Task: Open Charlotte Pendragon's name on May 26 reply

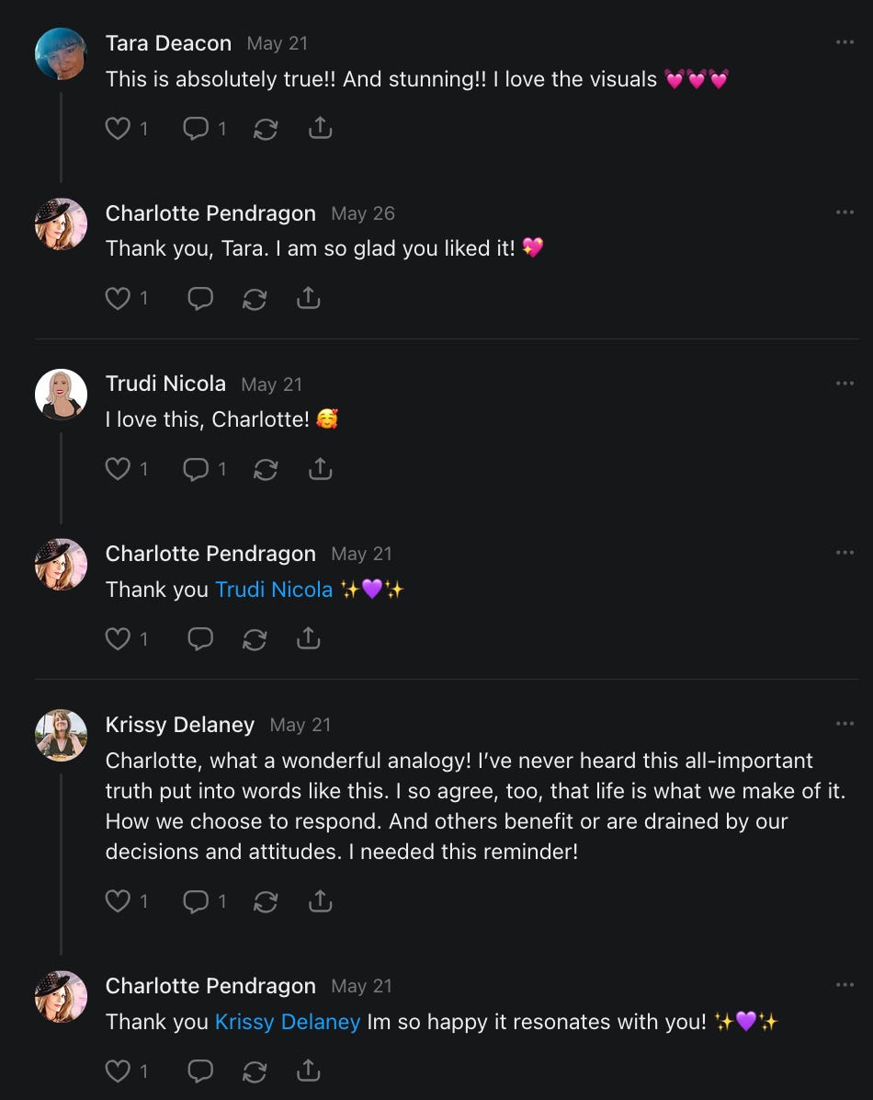Action: 210,213
